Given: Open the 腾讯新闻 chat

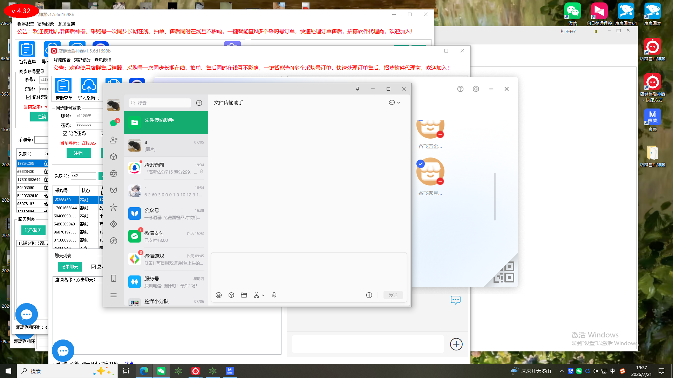Looking at the screenshot, I should tap(166, 168).
